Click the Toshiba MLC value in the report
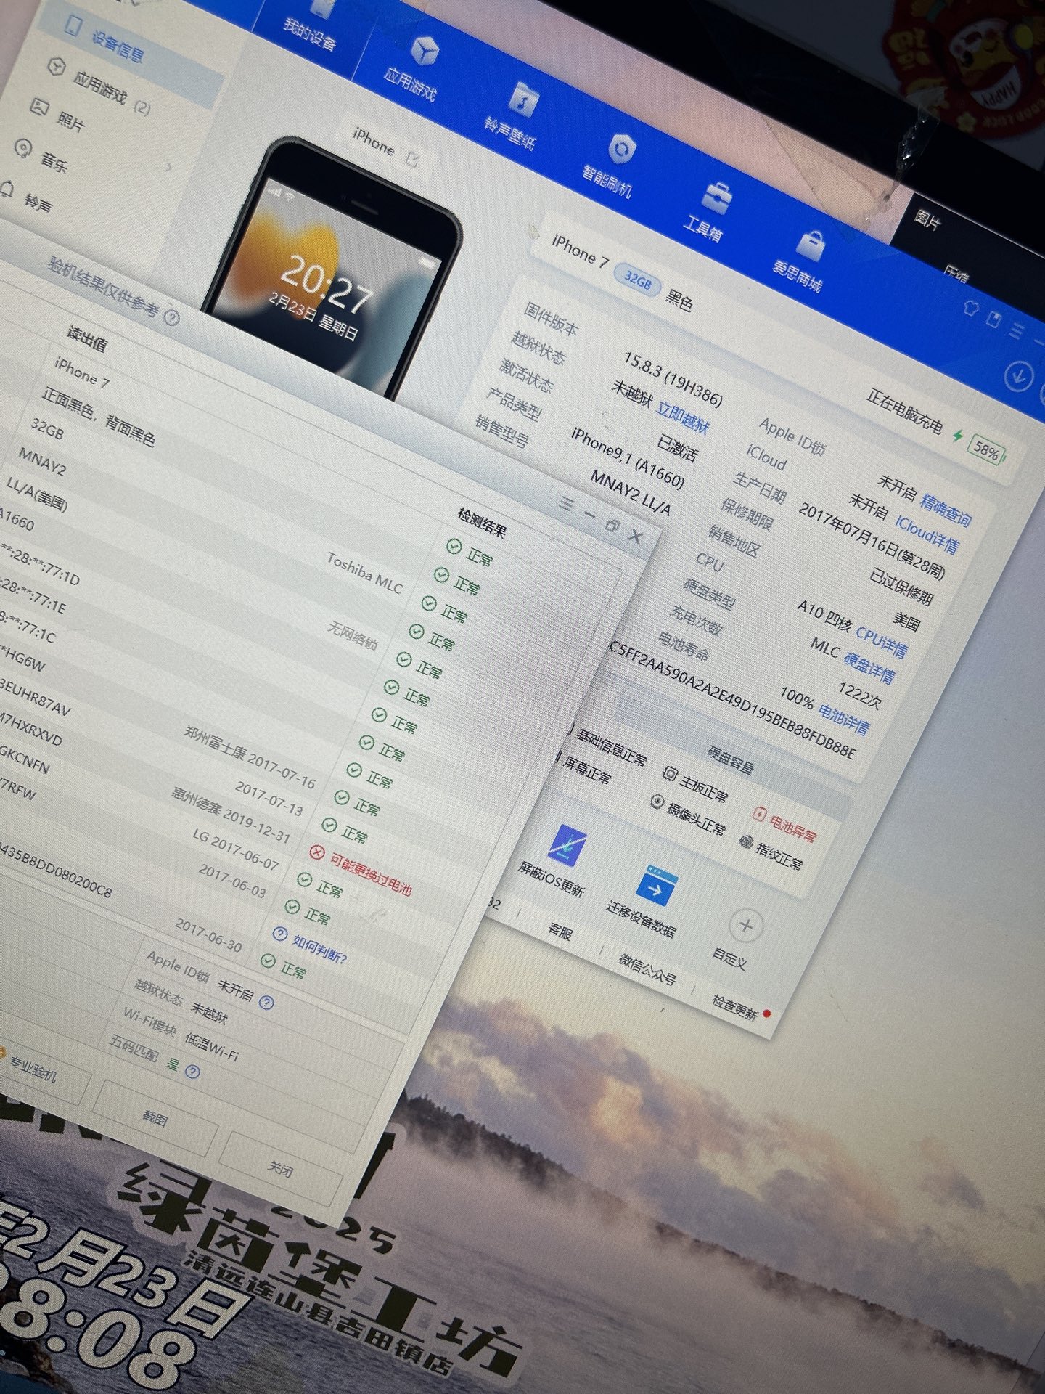 point(364,572)
